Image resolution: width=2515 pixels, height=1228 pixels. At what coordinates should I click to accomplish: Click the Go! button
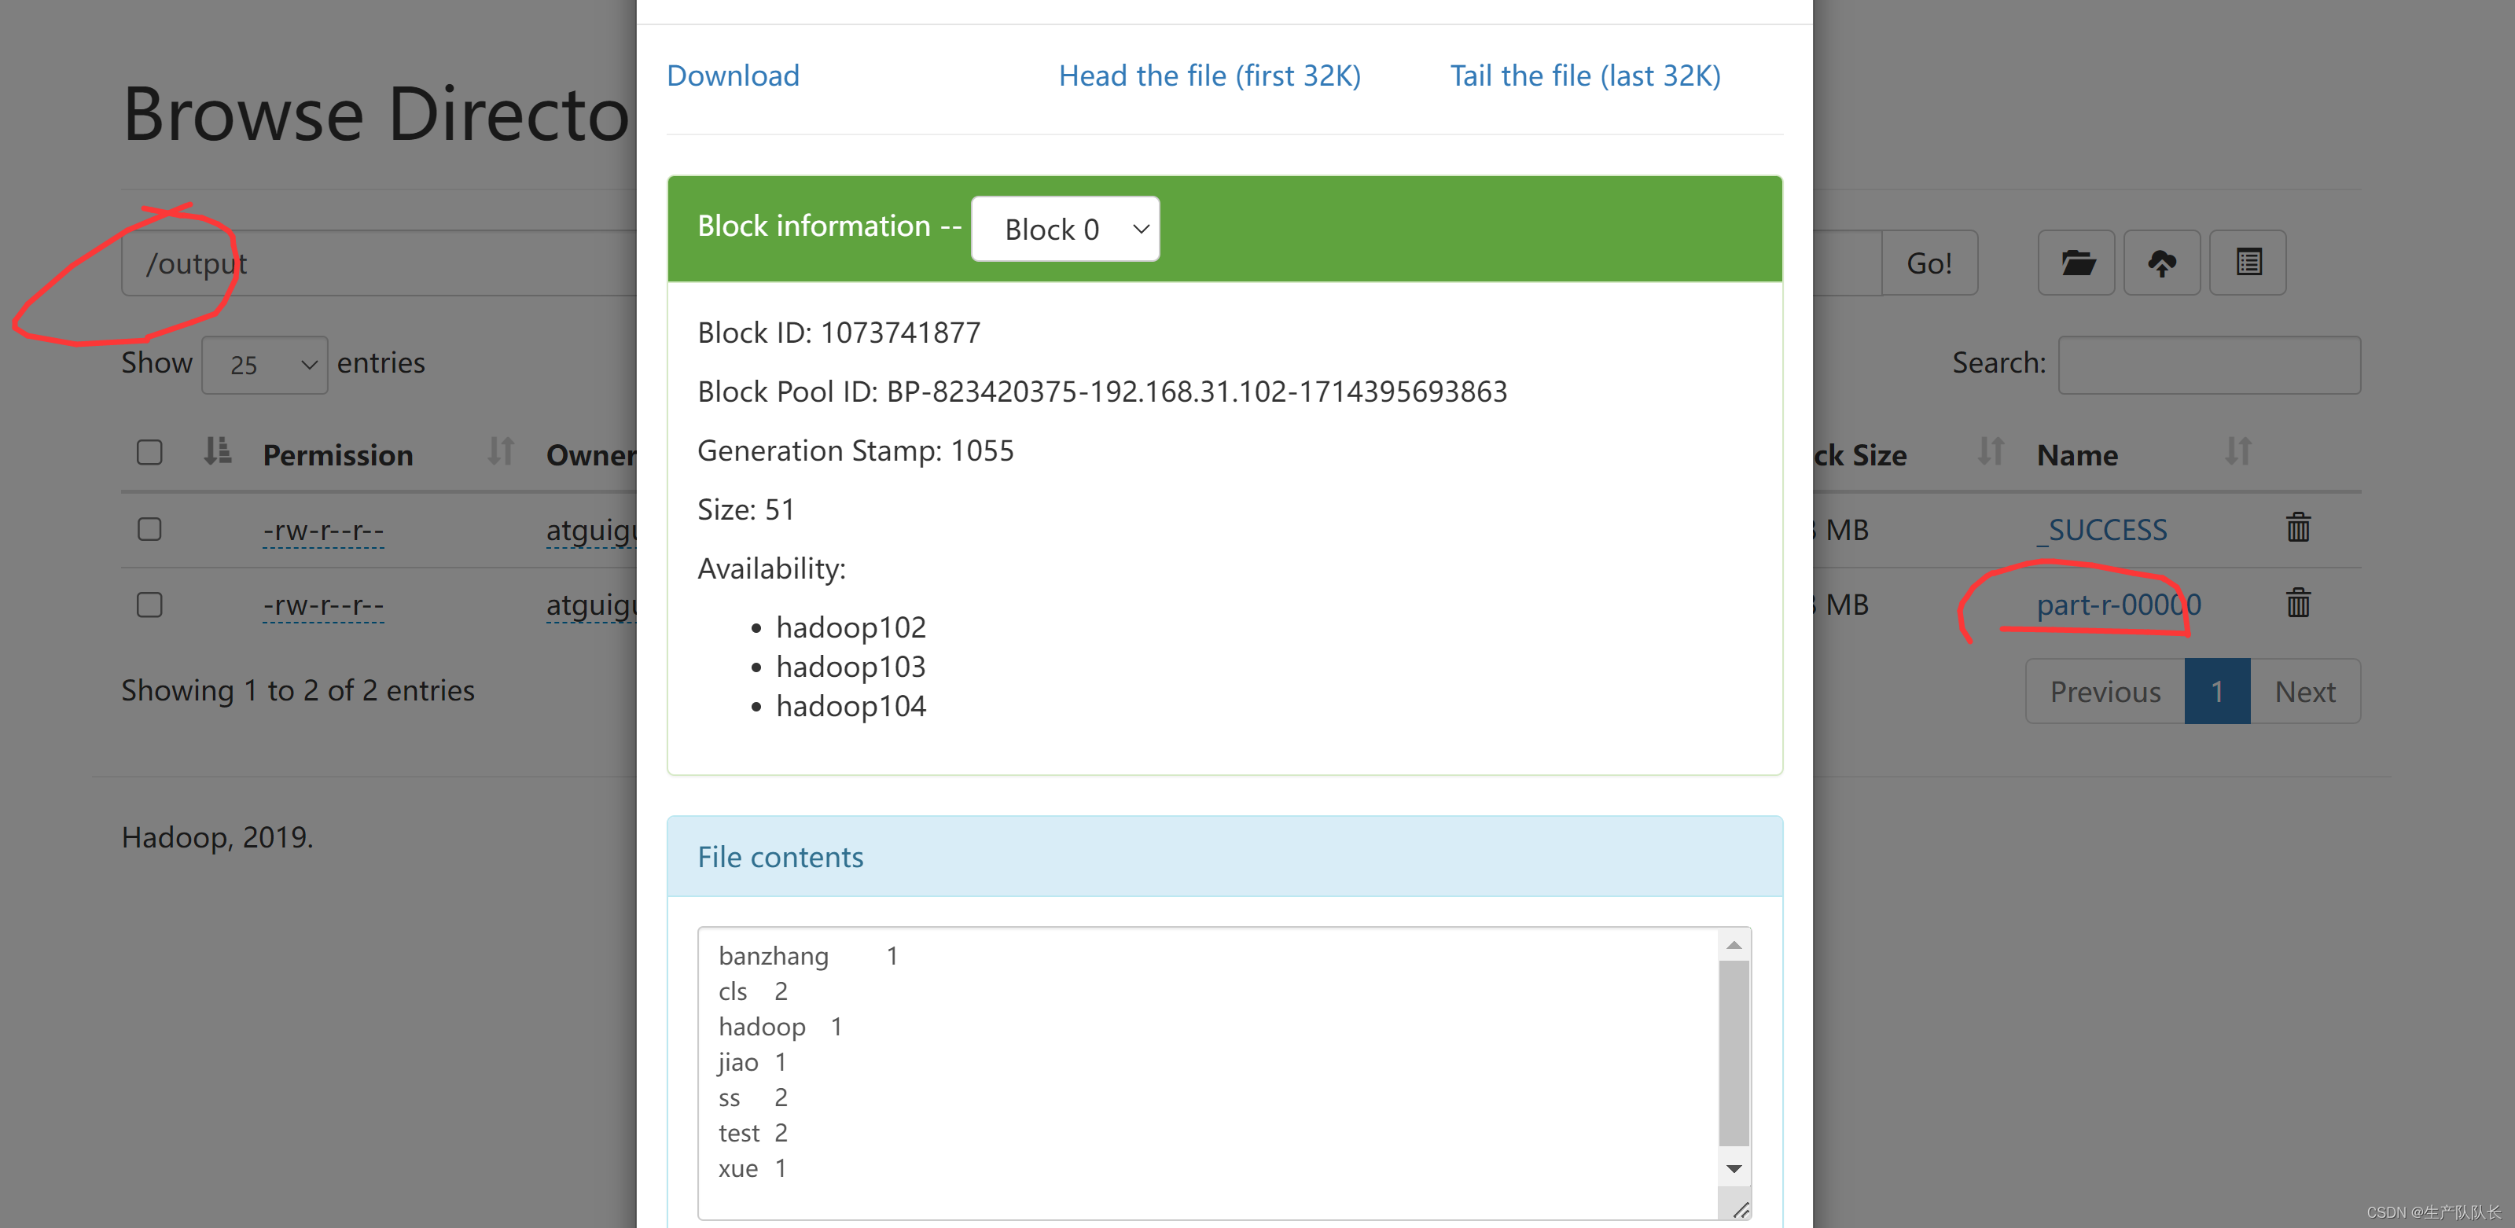tap(1929, 263)
